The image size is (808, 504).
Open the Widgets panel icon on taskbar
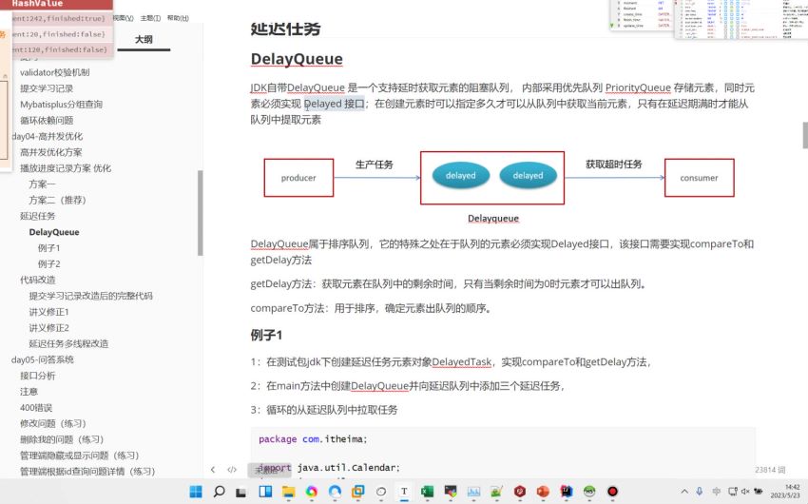[265, 492]
